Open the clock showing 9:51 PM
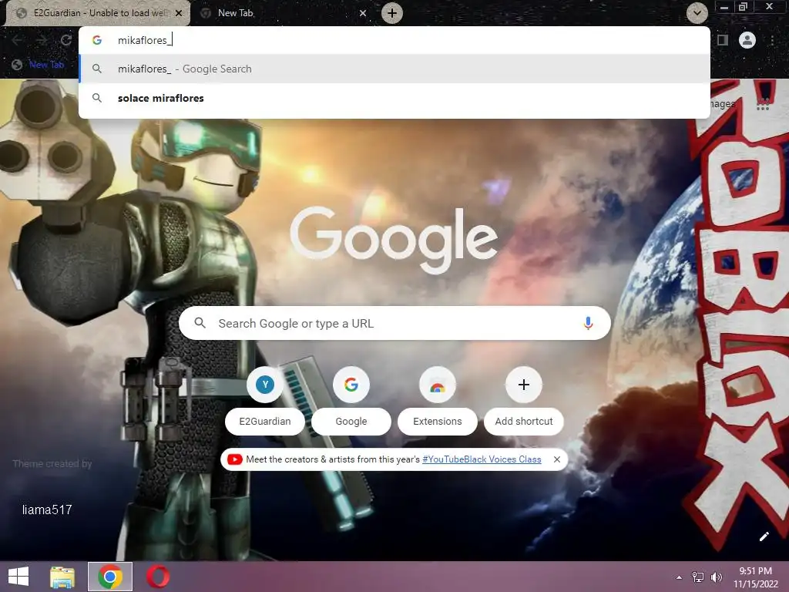Screen dimensions: 789x592 click(755, 577)
